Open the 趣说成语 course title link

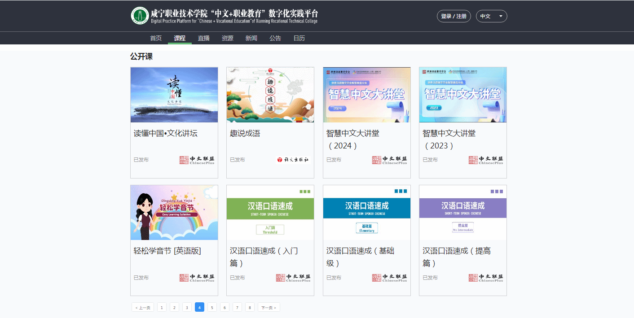pos(245,133)
